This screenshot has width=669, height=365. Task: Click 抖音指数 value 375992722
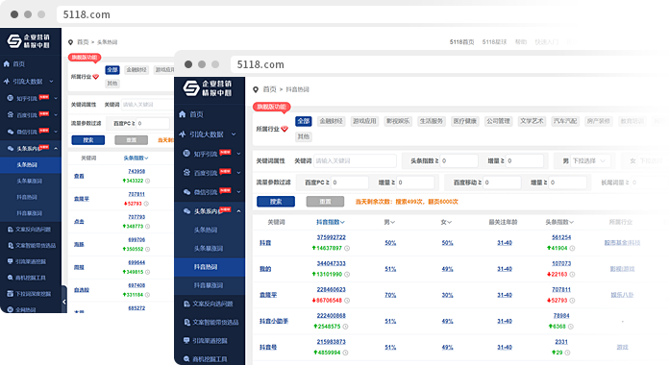pos(331,237)
